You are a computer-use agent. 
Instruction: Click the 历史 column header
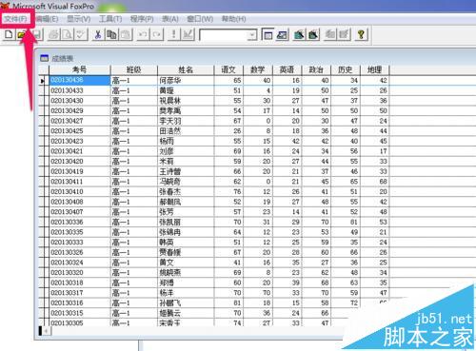pyautogui.click(x=346, y=70)
